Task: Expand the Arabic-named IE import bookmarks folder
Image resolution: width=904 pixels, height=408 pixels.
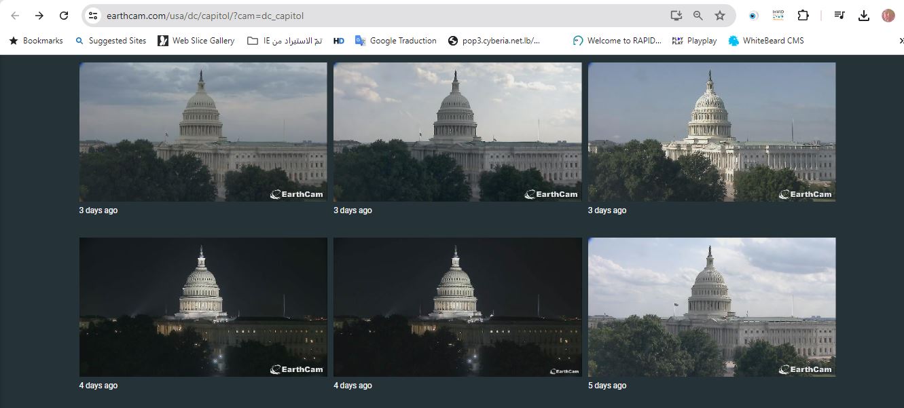Action: coord(285,41)
